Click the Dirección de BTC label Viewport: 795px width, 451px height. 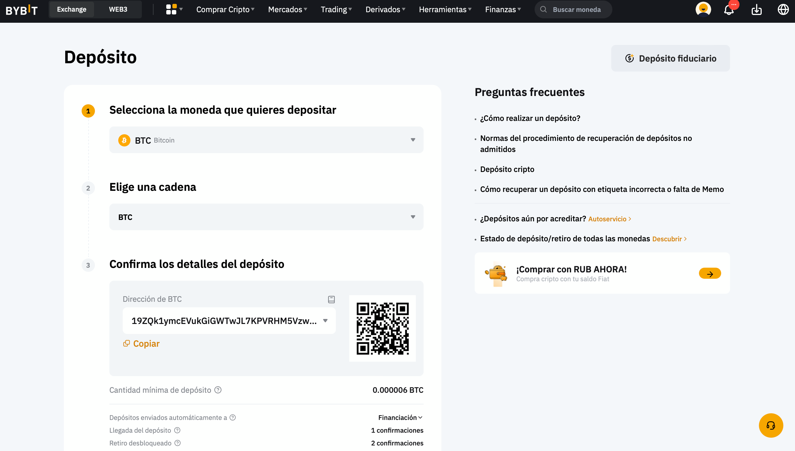[x=152, y=299]
